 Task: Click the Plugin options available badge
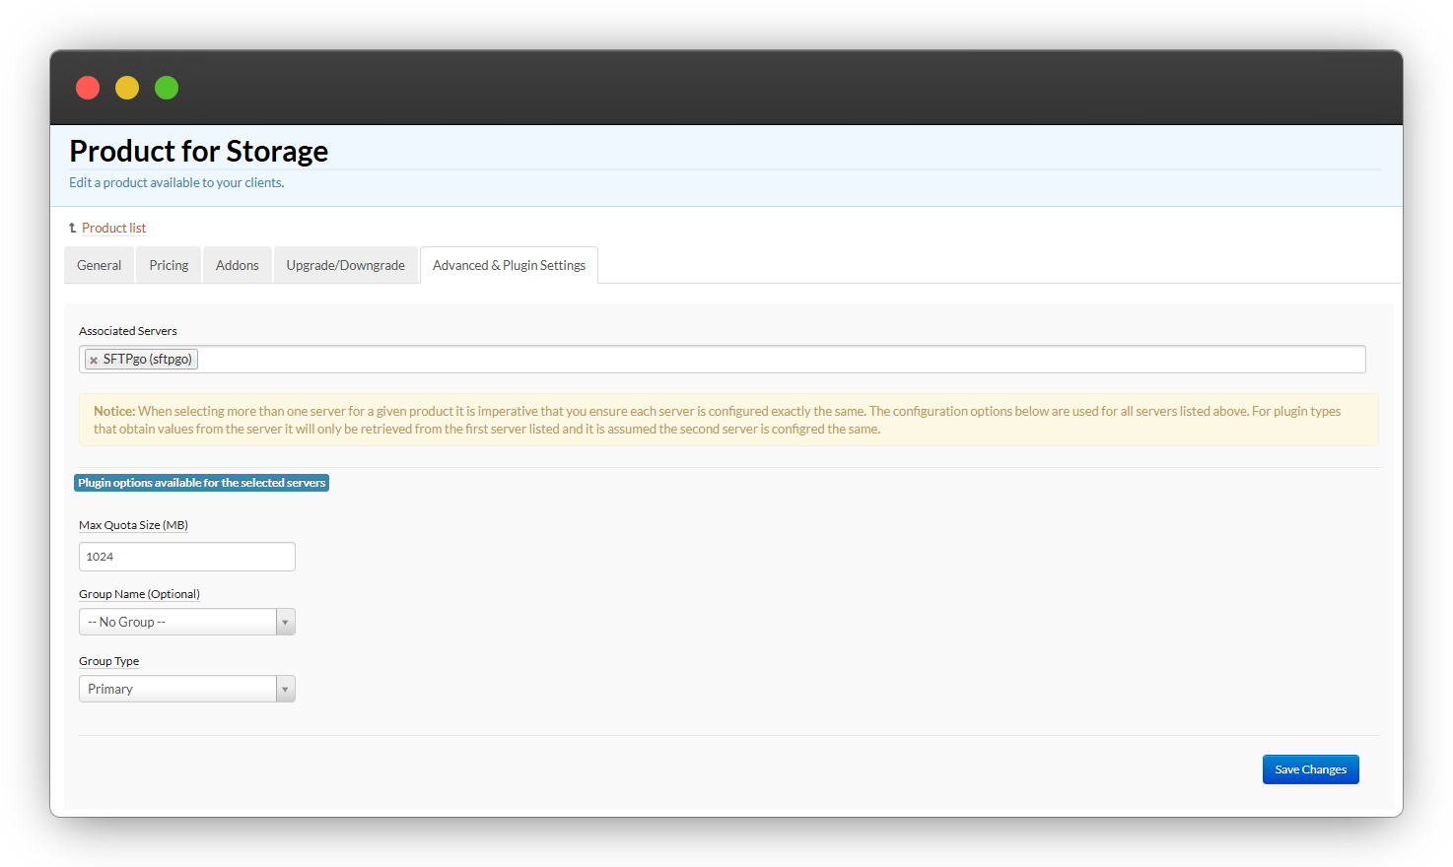pos(201,483)
